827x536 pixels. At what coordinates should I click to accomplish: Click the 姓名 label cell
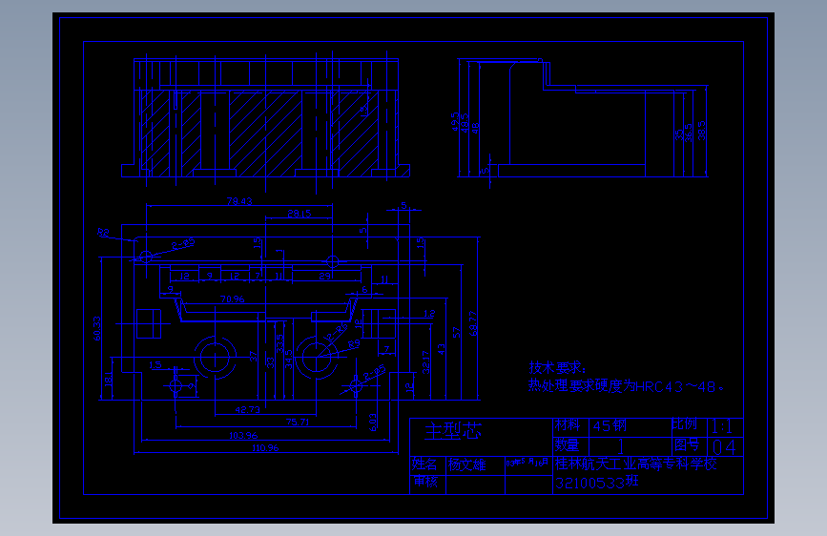424,464
